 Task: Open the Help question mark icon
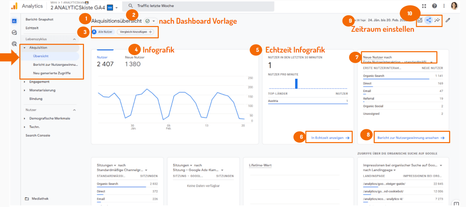[434, 6]
